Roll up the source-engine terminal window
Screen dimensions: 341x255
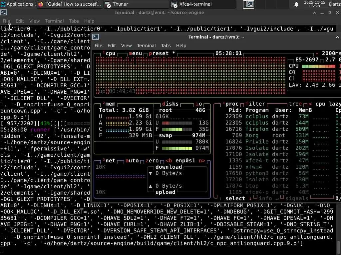tap(314, 13)
